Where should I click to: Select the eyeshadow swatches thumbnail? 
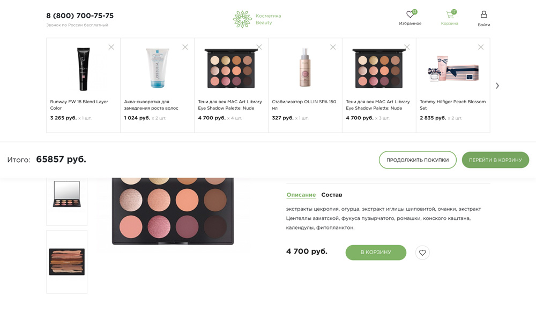(67, 262)
